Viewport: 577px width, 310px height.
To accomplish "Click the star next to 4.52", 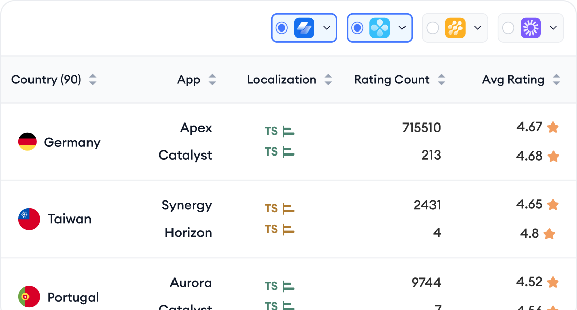I will (x=553, y=282).
